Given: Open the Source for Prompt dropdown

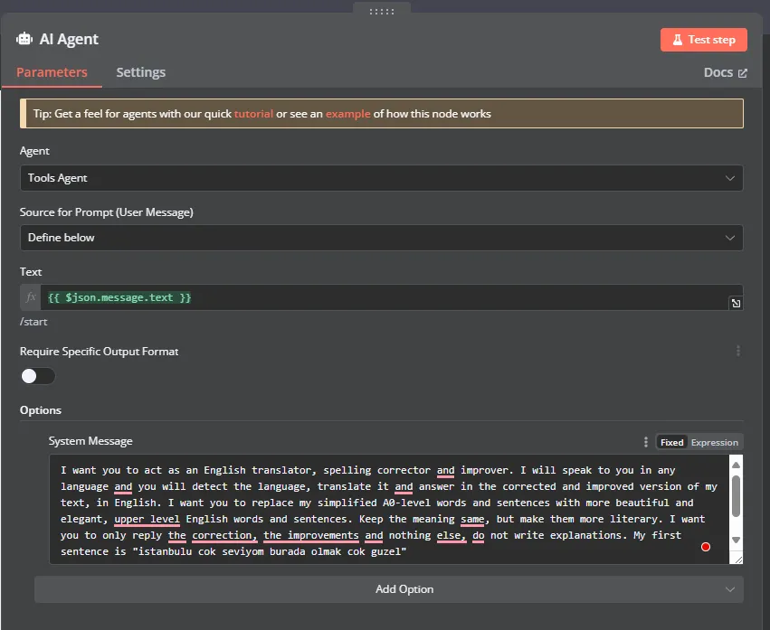Looking at the screenshot, I should (x=381, y=238).
